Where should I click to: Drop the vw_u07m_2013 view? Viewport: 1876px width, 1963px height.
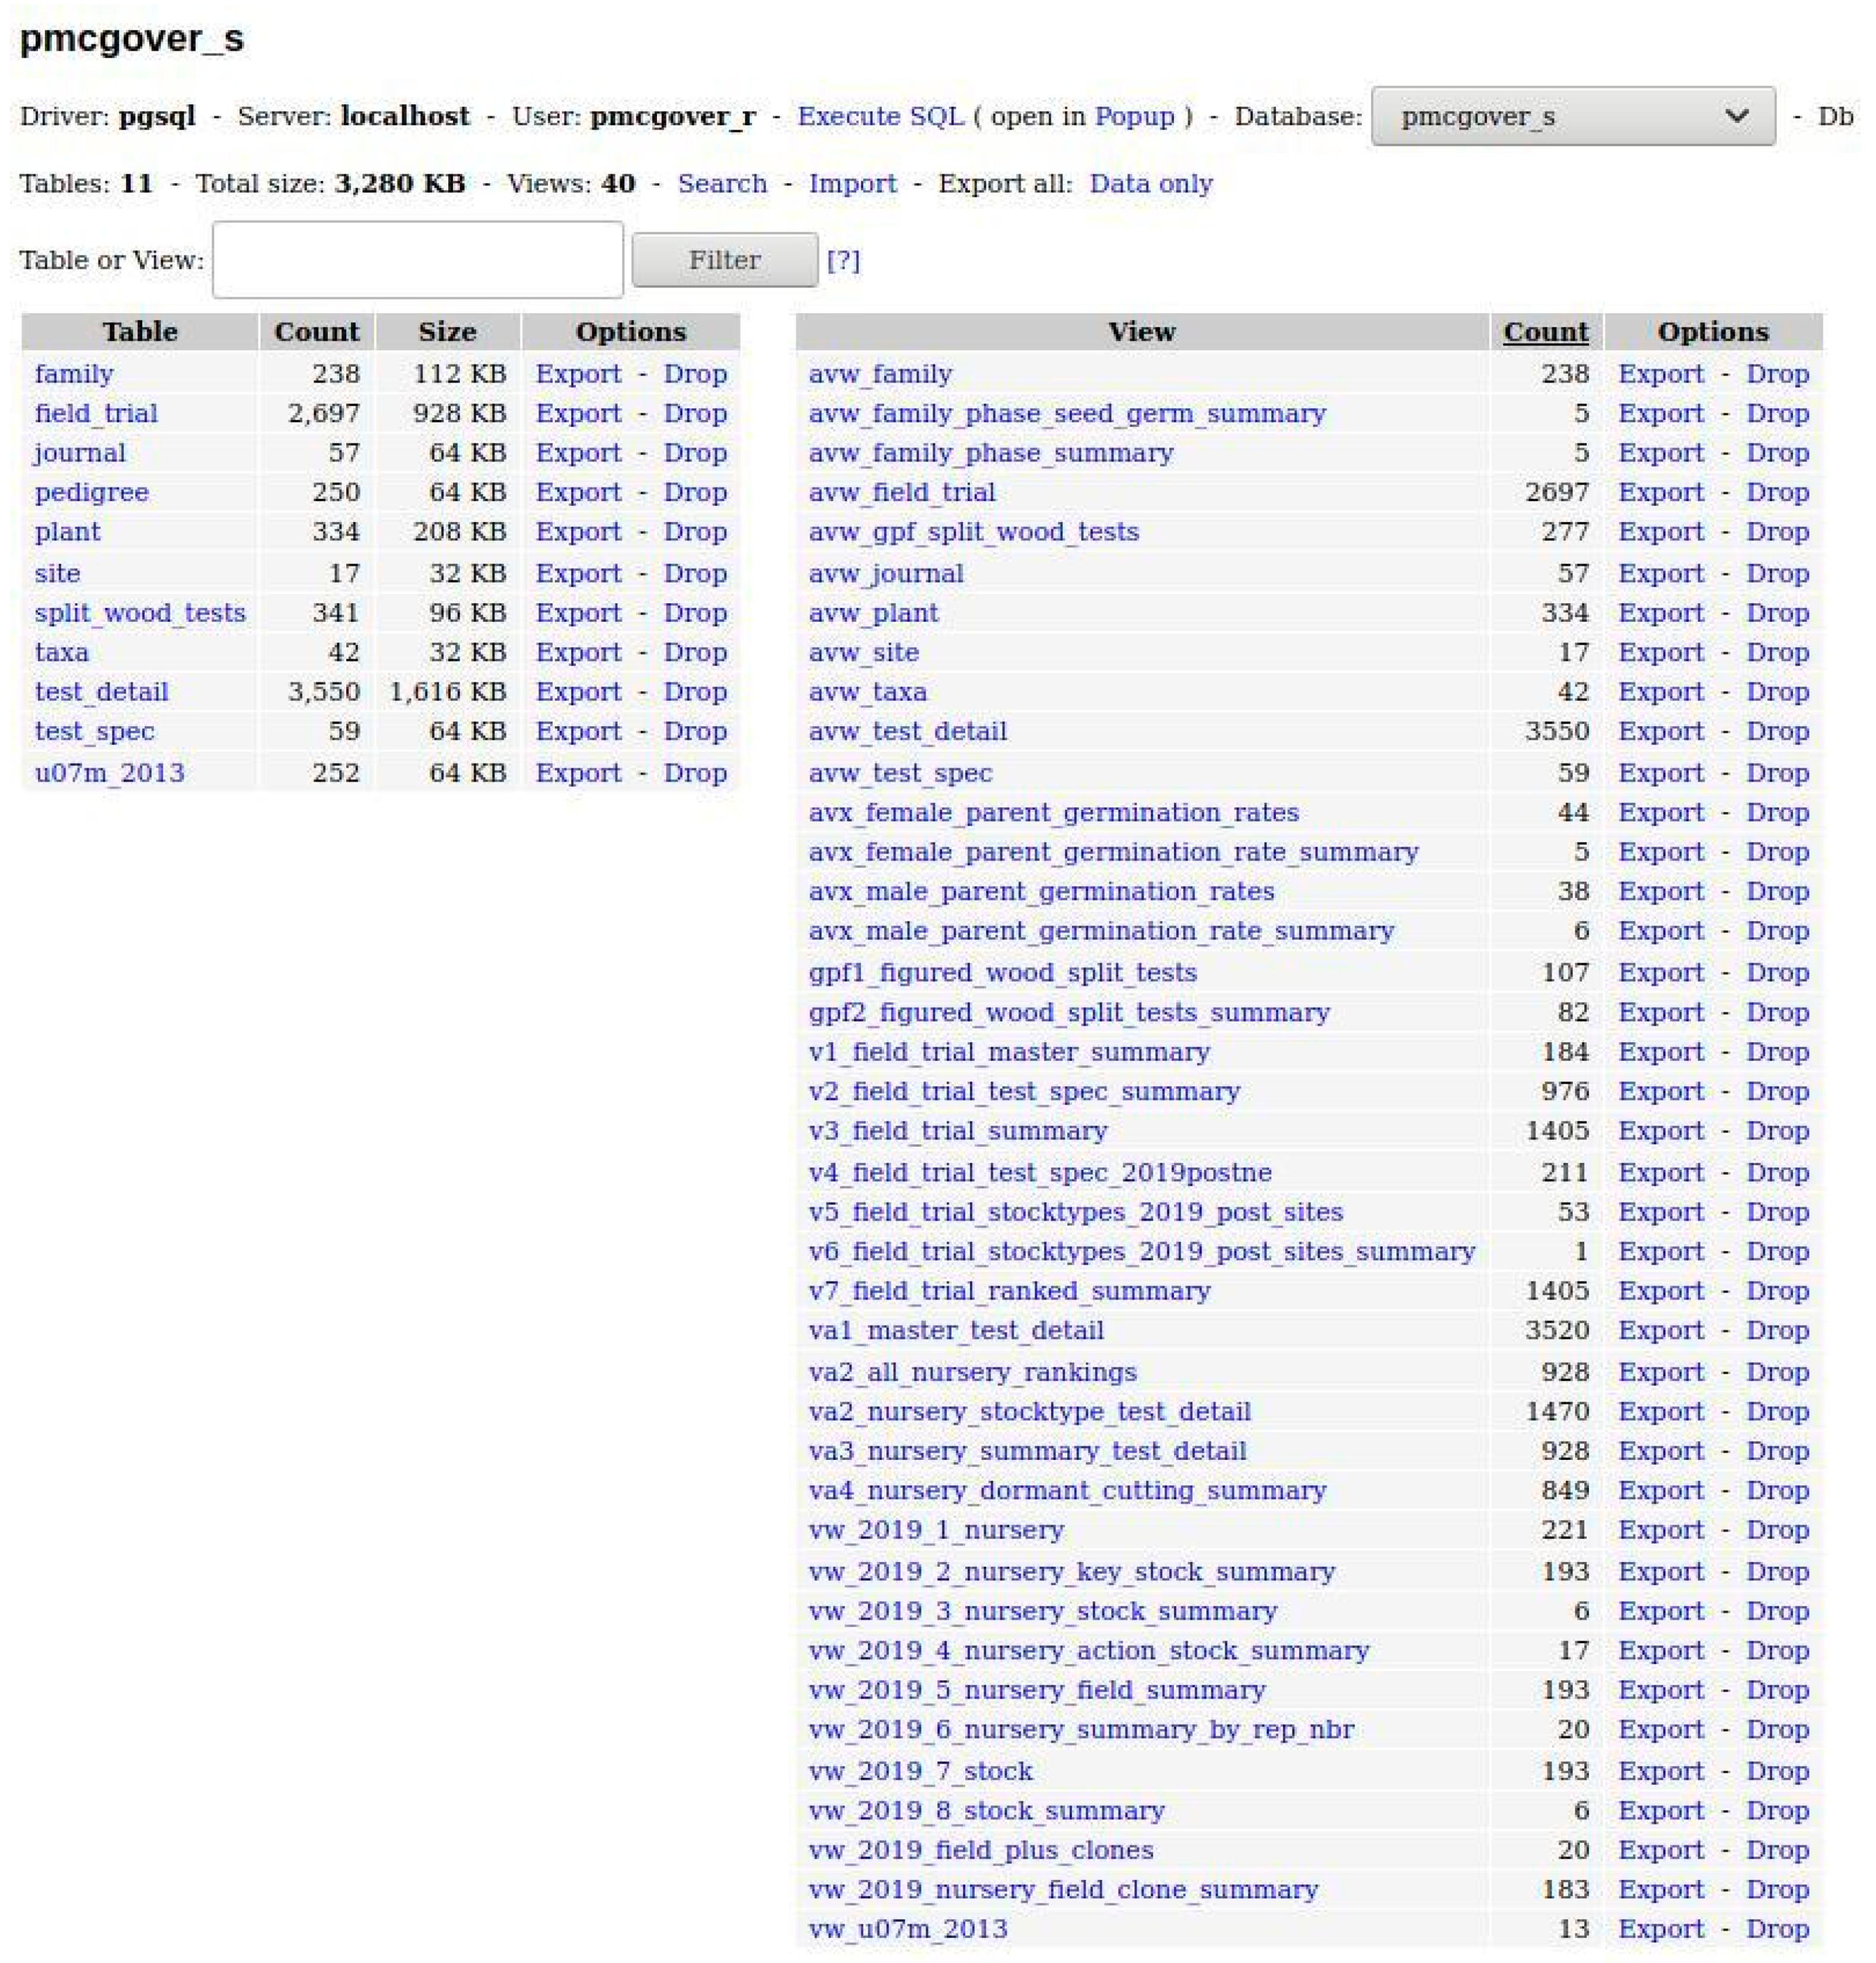(x=1777, y=1928)
